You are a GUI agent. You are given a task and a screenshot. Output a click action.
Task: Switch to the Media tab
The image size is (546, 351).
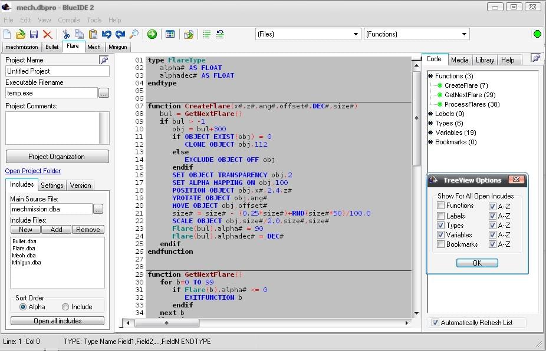tap(460, 60)
